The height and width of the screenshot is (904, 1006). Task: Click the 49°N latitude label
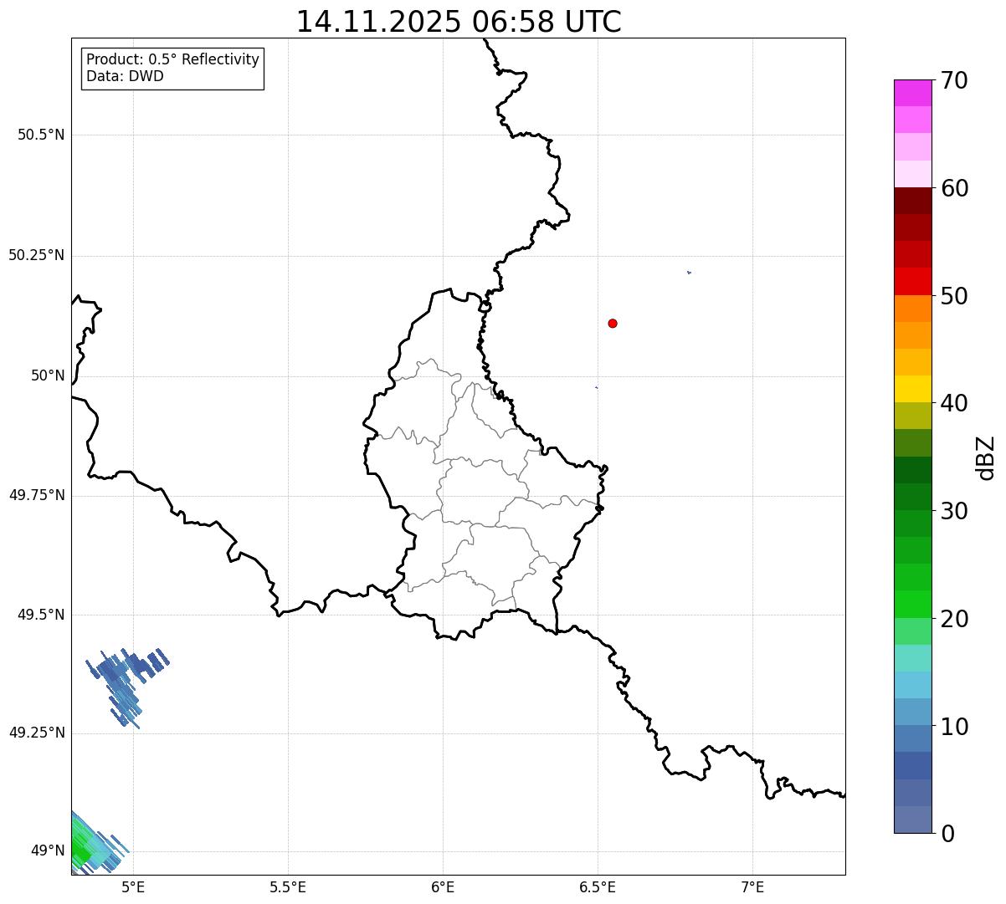(x=48, y=851)
